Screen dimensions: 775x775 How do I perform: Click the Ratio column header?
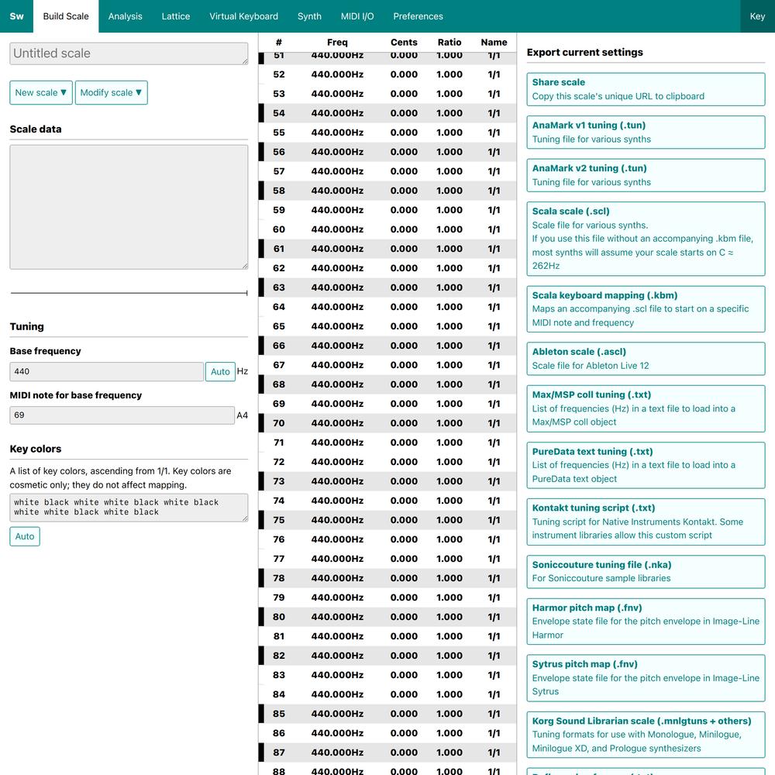pos(449,43)
